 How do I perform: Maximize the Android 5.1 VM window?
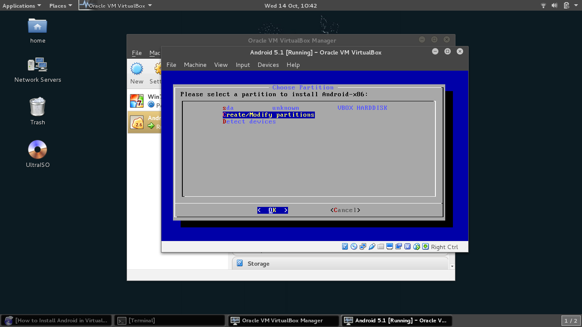click(447, 51)
